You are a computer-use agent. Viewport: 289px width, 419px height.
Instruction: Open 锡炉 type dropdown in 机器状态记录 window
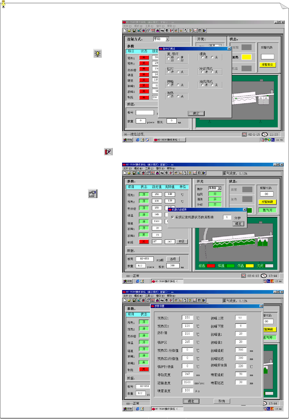click(x=219, y=188)
